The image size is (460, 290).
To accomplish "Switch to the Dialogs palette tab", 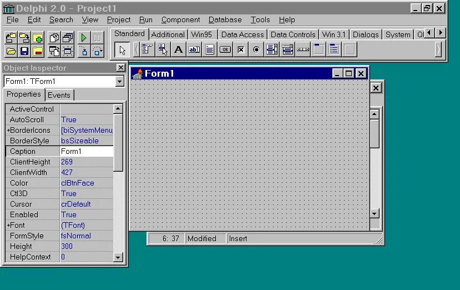I will click(366, 34).
